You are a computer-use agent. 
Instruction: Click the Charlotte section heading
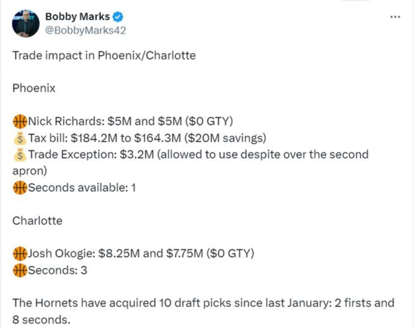click(x=38, y=221)
